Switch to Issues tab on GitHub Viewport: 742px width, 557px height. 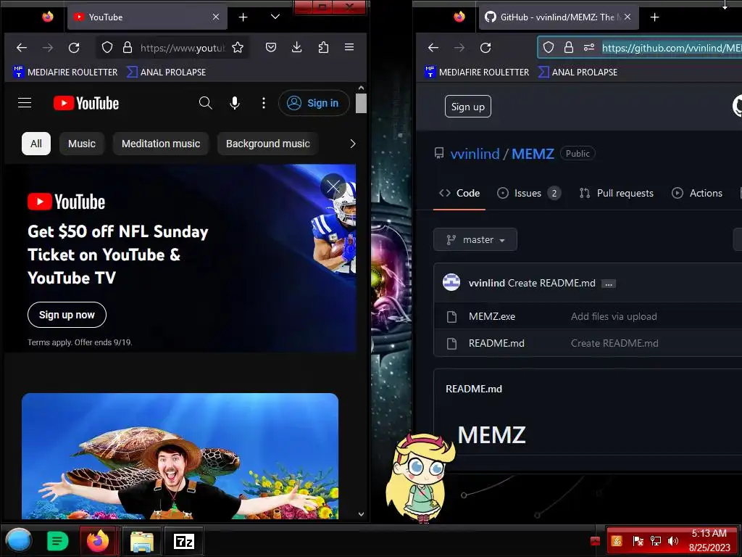[528, 193]
